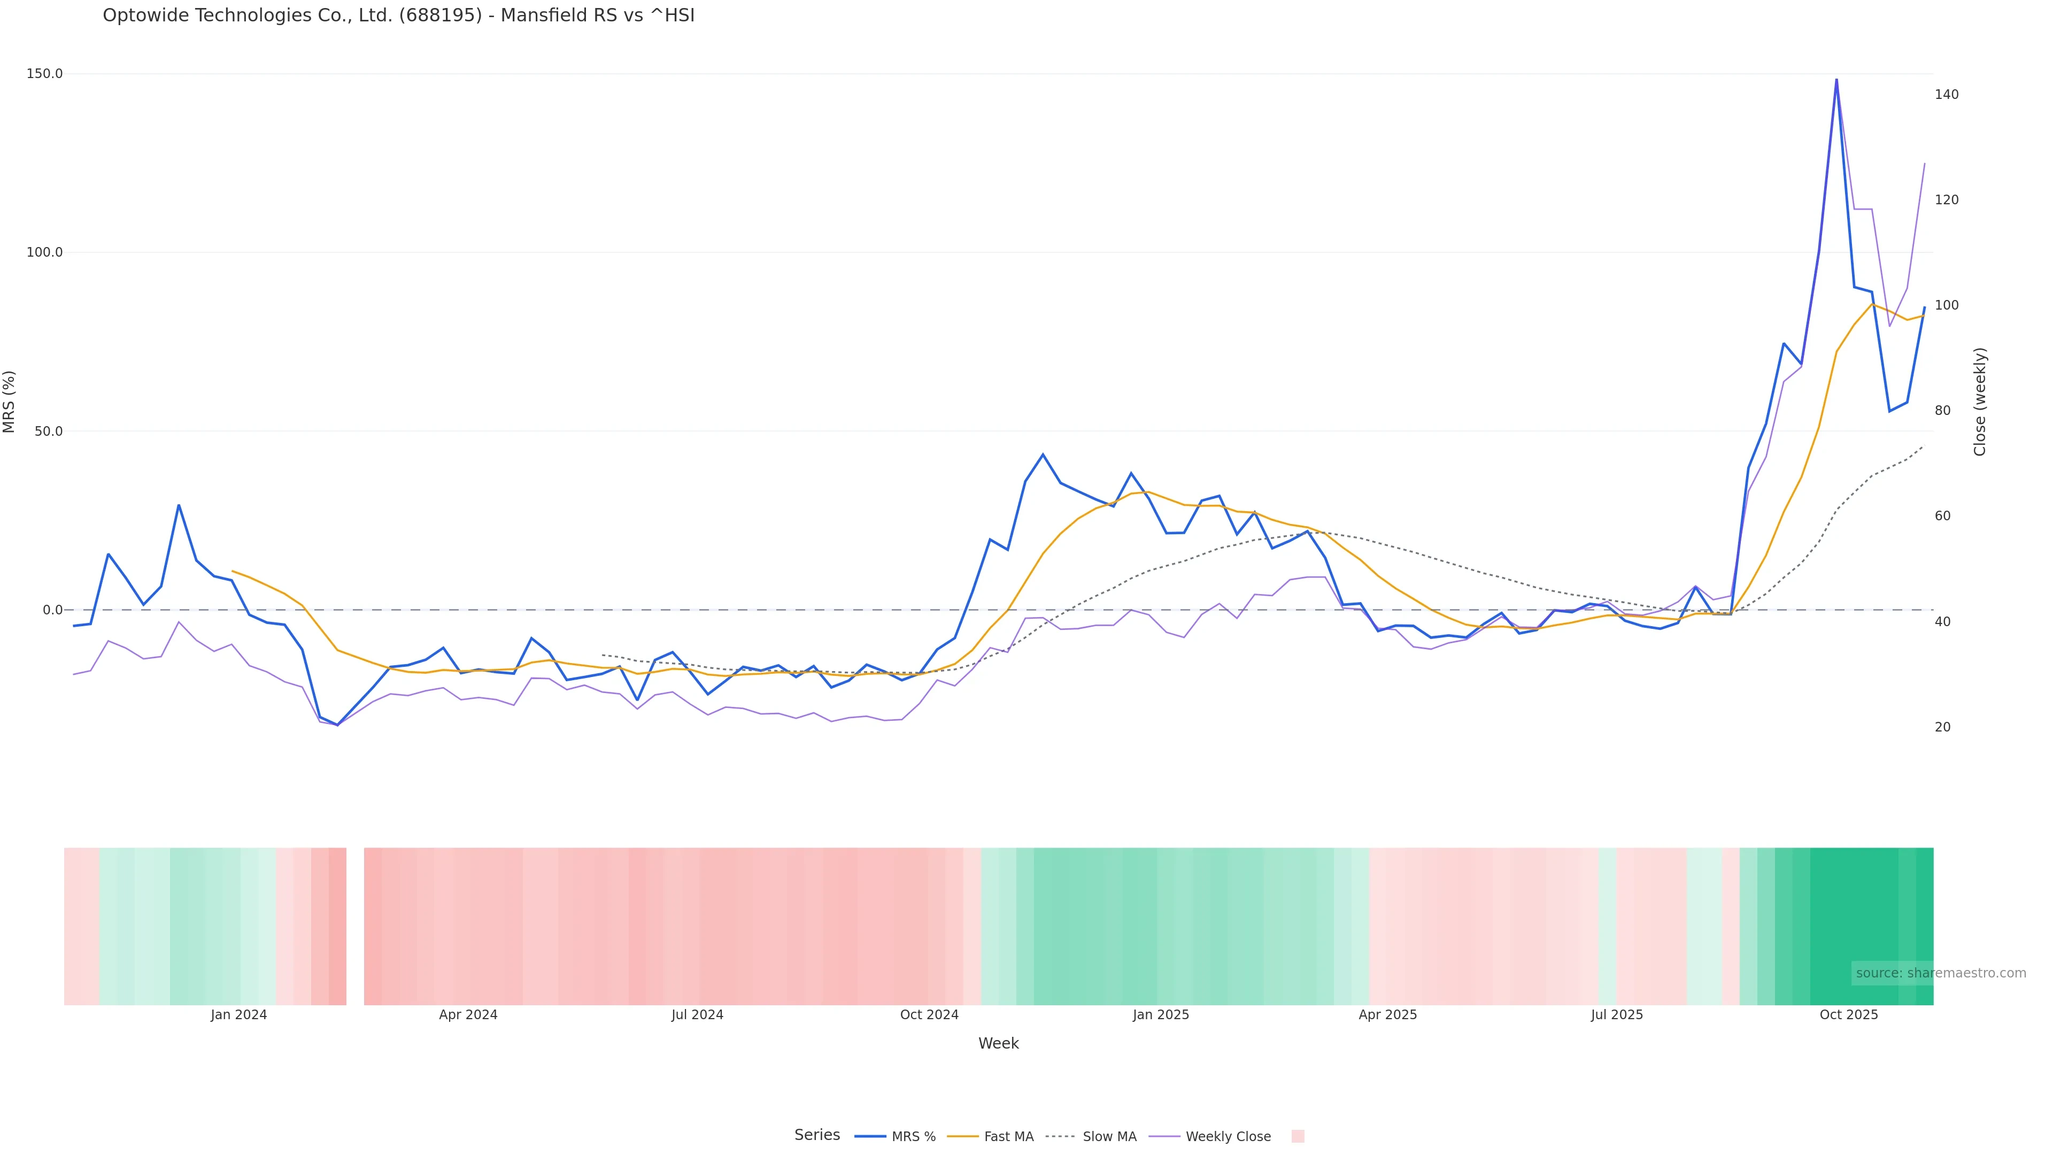Click the 150.0 y-axis tick label

[x=44, y=73]
